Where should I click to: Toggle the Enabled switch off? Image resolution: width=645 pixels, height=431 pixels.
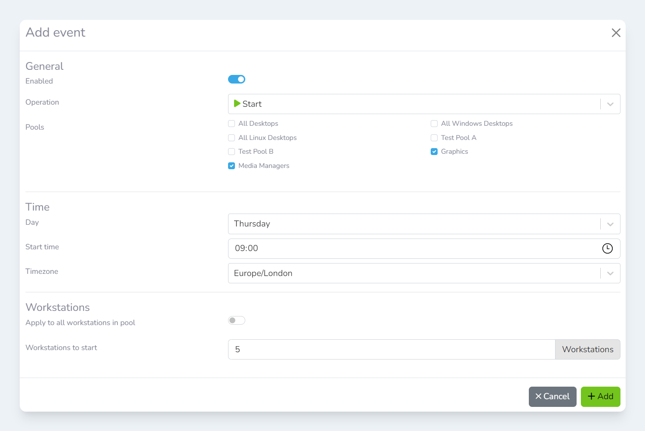236,79
